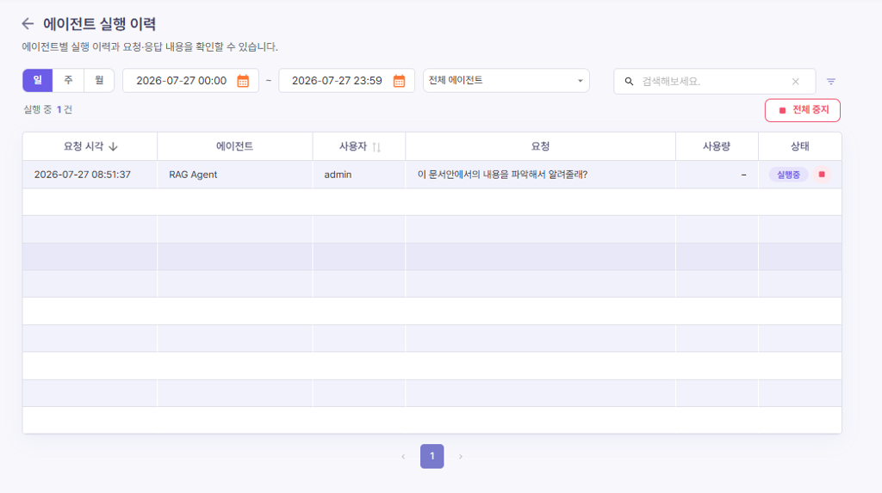Open the filter options icon
Image resolution: width=882 pixels, height=493 pixels.
tap(831, 82)
